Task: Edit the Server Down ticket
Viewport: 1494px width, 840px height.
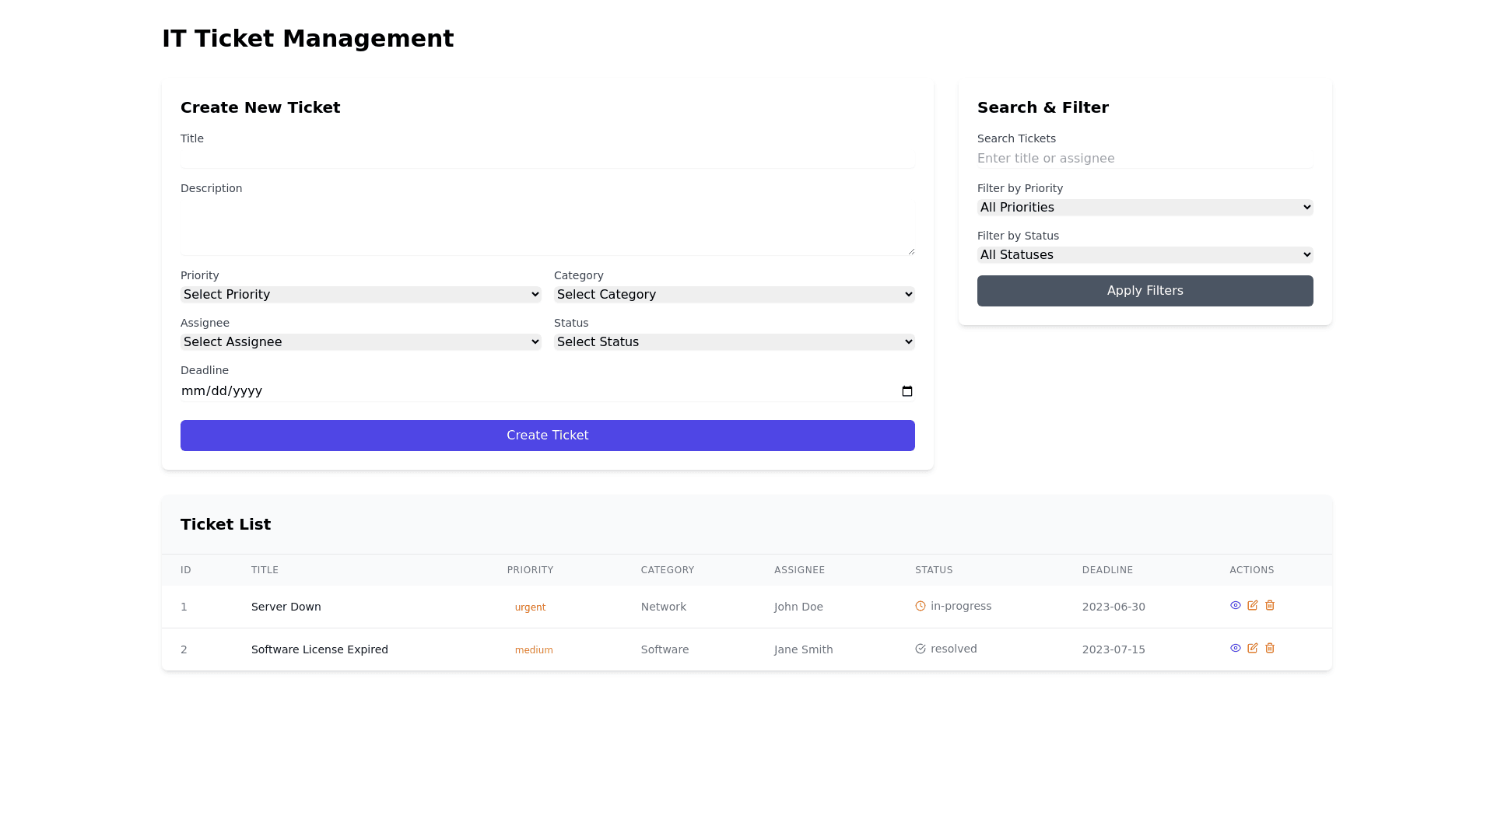Action: tap(1252, 605)
